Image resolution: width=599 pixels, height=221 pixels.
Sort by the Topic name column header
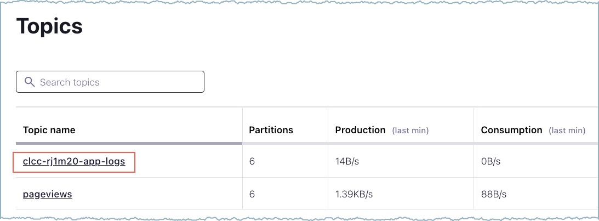point(49,130)
